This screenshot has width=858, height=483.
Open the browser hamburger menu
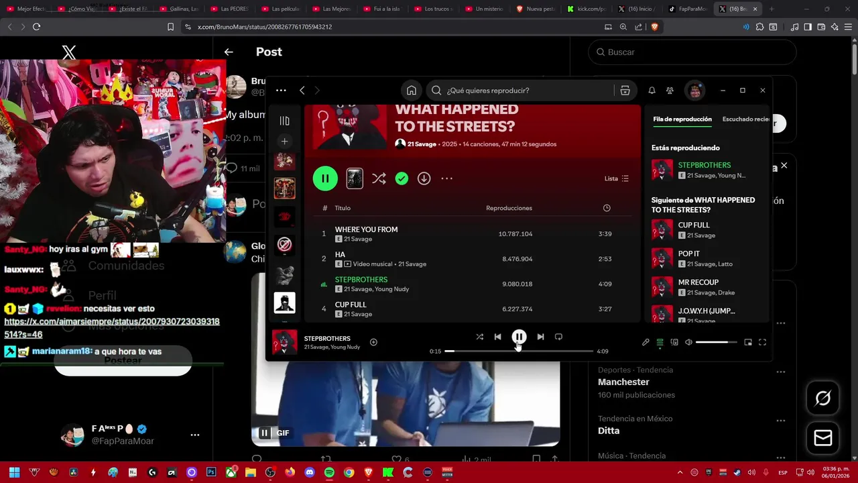pyautogui.click(x=848, y=27)
